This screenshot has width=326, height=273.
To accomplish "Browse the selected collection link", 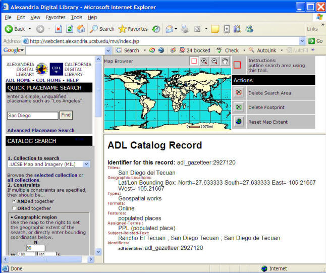I will click(56, 175).
